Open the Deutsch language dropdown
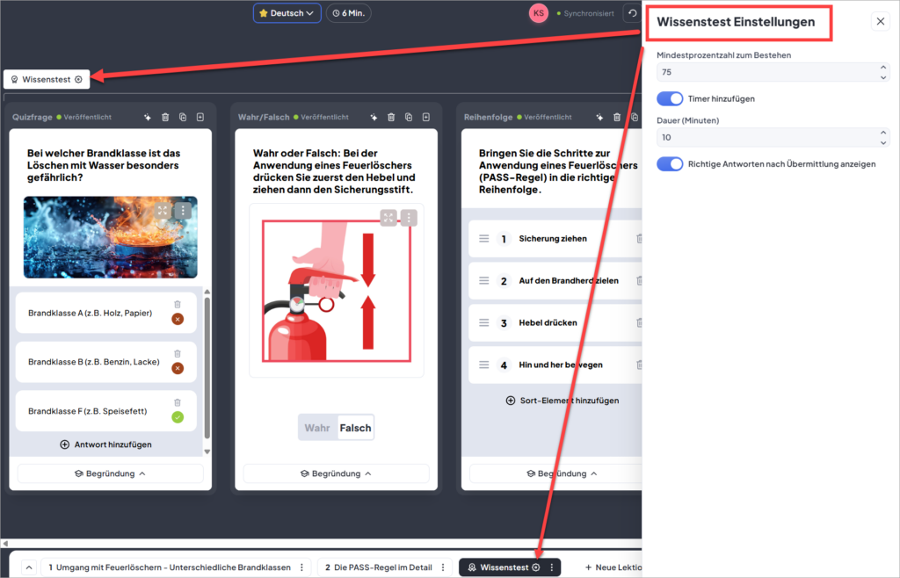 [x=287, y=13]
